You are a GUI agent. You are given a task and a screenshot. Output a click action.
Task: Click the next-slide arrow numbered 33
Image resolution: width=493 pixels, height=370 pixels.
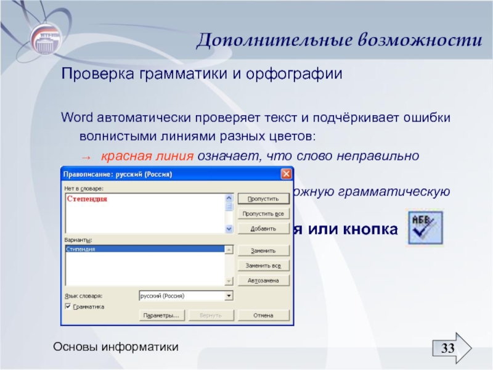pyautogui.click(x=452, y=348)
